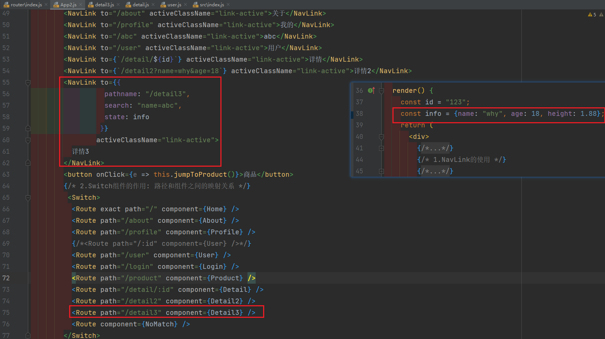
Task: Expand the folded comment at line 45
Action: [x=381, y=171]
